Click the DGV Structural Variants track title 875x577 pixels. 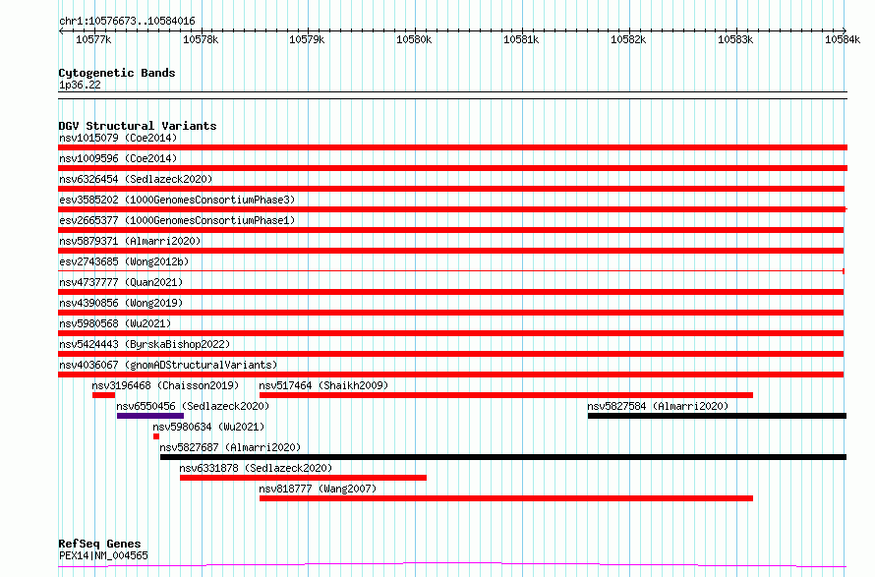(138, 126)
